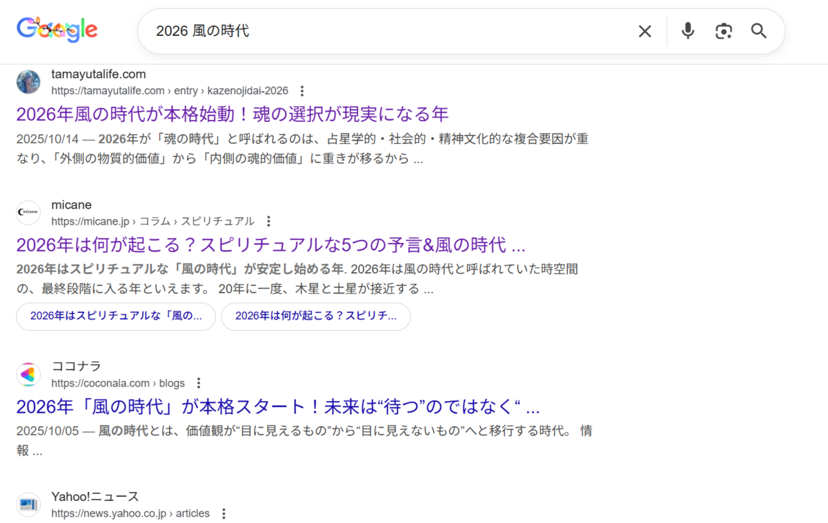Click the ココナラ site favicon
The image size is (828, 523).
pos(28,374)
